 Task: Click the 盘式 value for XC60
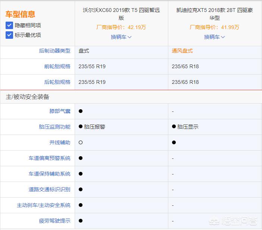84,51
